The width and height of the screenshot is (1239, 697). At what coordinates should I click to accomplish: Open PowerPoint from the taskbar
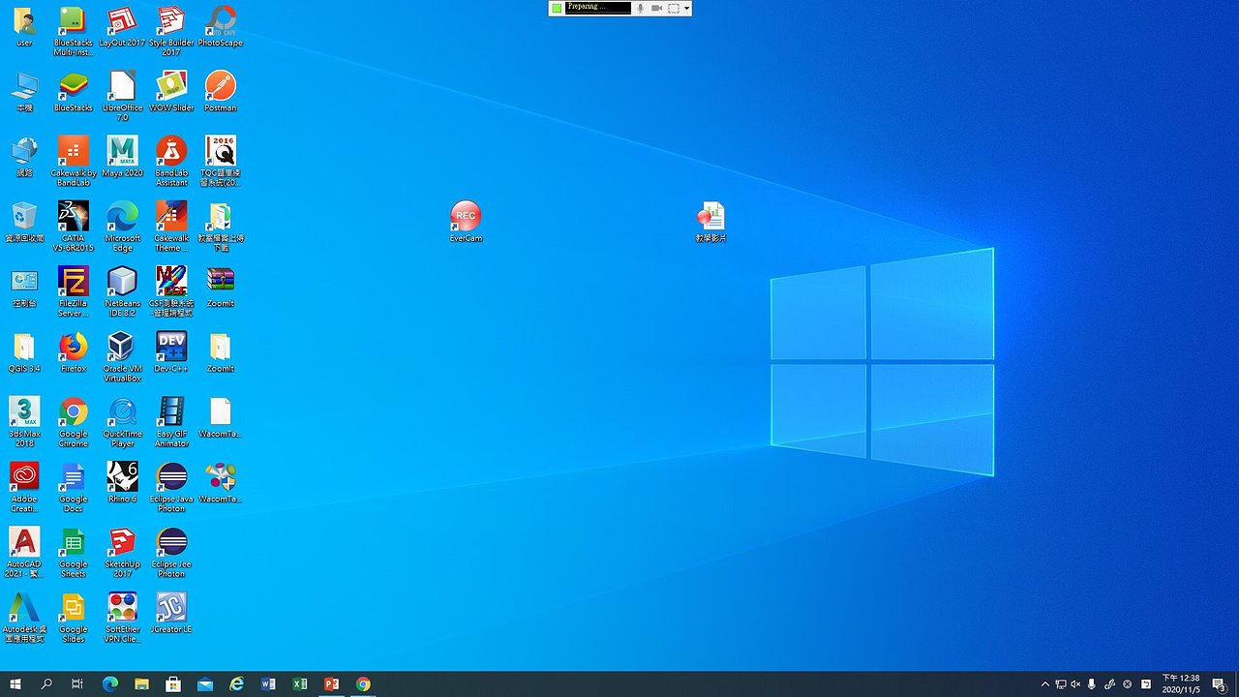point(331,684)
